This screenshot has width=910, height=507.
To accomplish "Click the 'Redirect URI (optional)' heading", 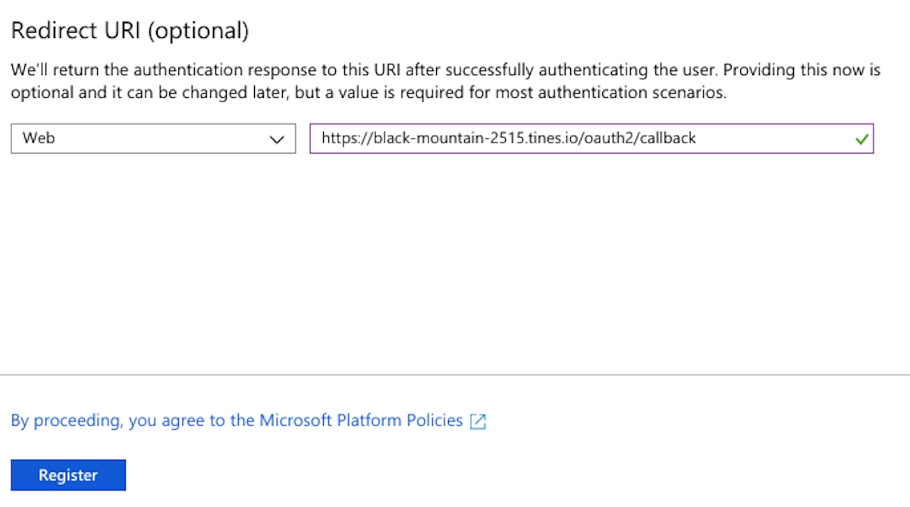I will pyautogui.click(x=130, y=31).
